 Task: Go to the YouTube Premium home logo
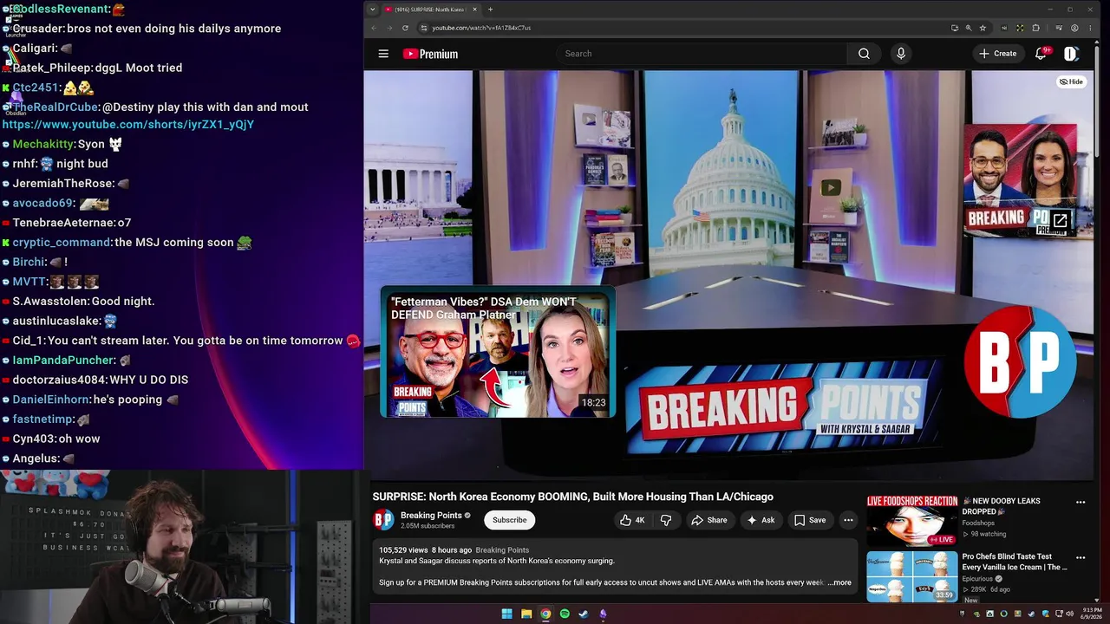pos(430,54)
